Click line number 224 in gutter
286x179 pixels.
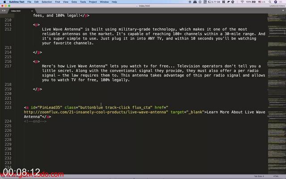8,121
